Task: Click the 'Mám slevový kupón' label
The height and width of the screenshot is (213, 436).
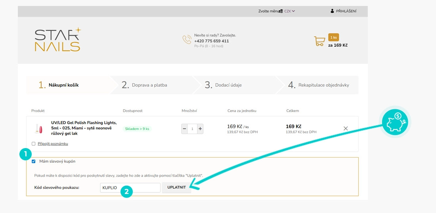Action: (x=57, y=162)
